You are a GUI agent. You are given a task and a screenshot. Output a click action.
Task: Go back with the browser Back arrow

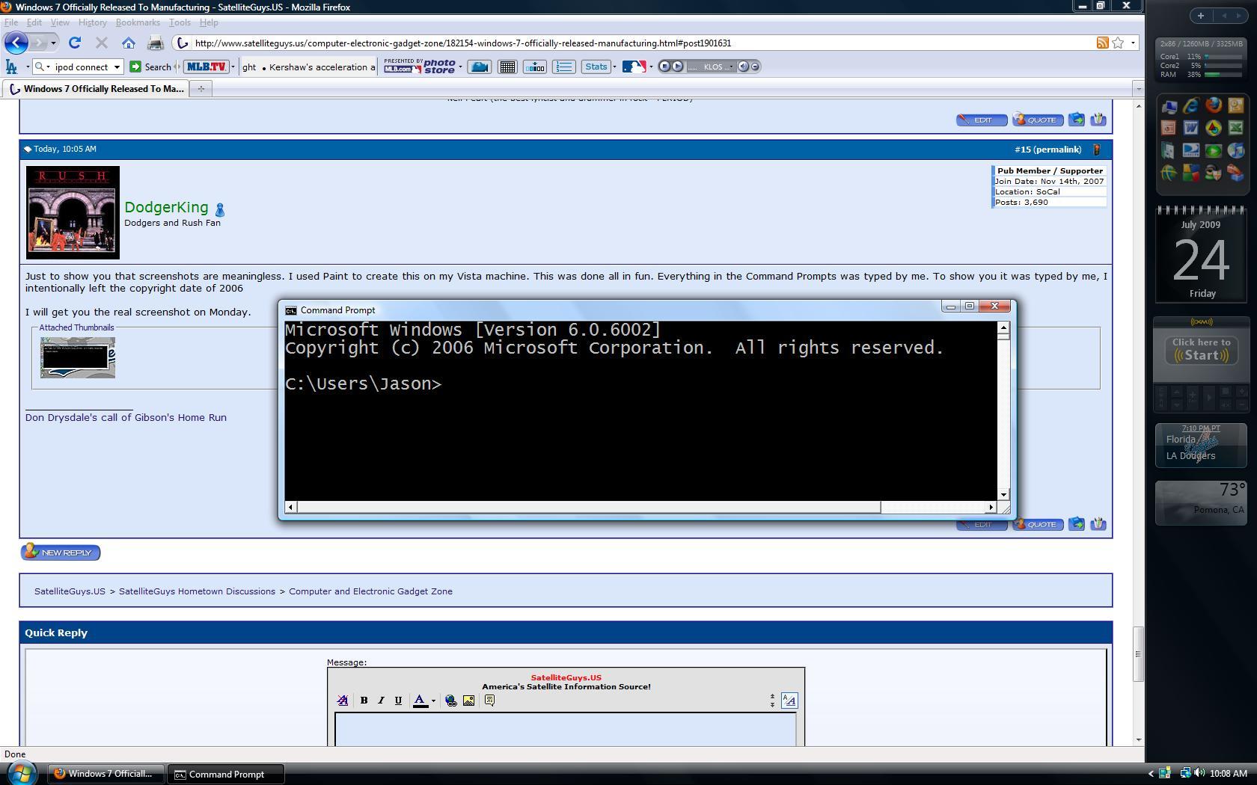coord(16,43)
